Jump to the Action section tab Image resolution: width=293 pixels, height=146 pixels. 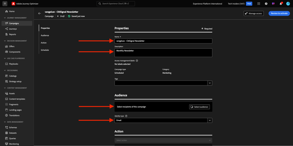[x=44, y=43]
